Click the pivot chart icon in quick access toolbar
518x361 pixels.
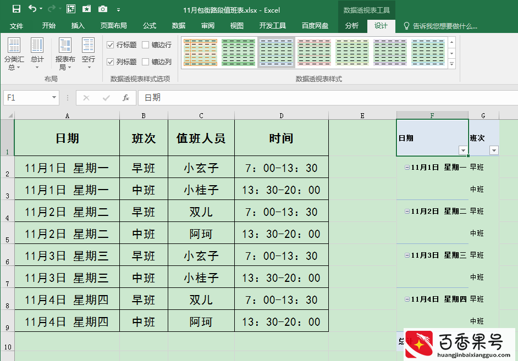point(71,9)
